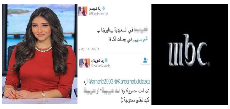Click the line اكيد تبقي سعودية in second tweet
This screenshot has width=230, height=109.
(136, 101)
